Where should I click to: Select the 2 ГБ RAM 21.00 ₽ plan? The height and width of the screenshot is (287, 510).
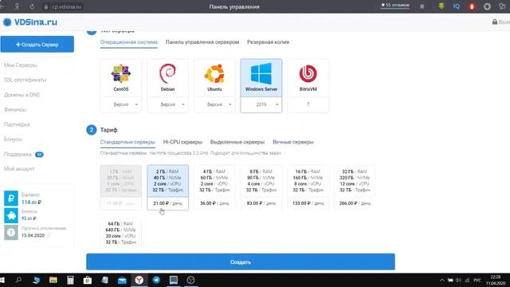168,187
